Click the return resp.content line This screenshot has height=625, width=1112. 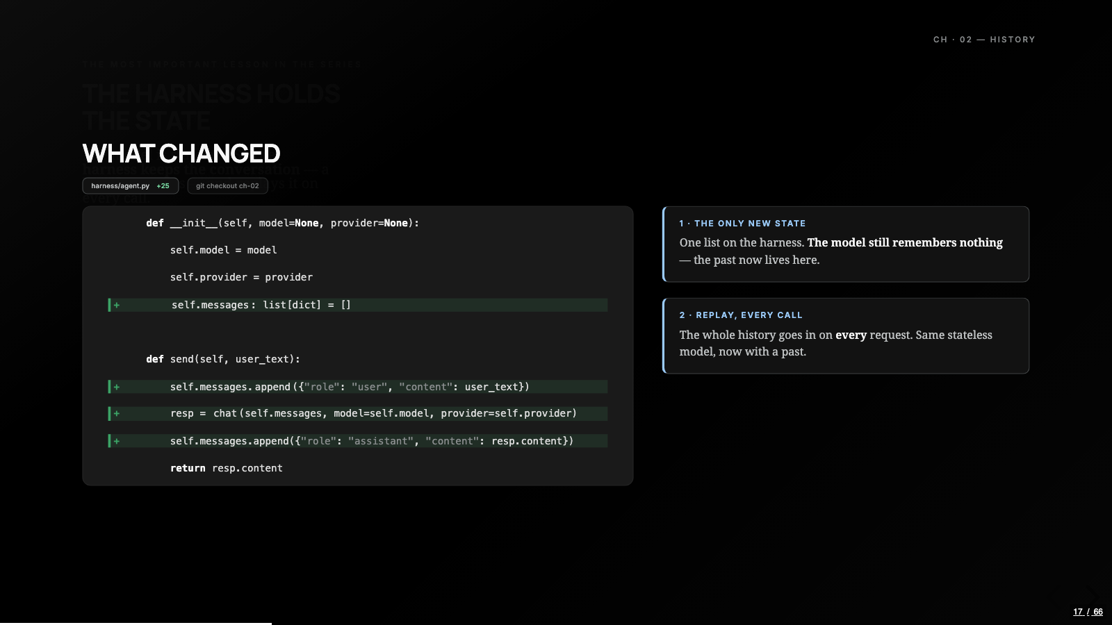point(227,468)
